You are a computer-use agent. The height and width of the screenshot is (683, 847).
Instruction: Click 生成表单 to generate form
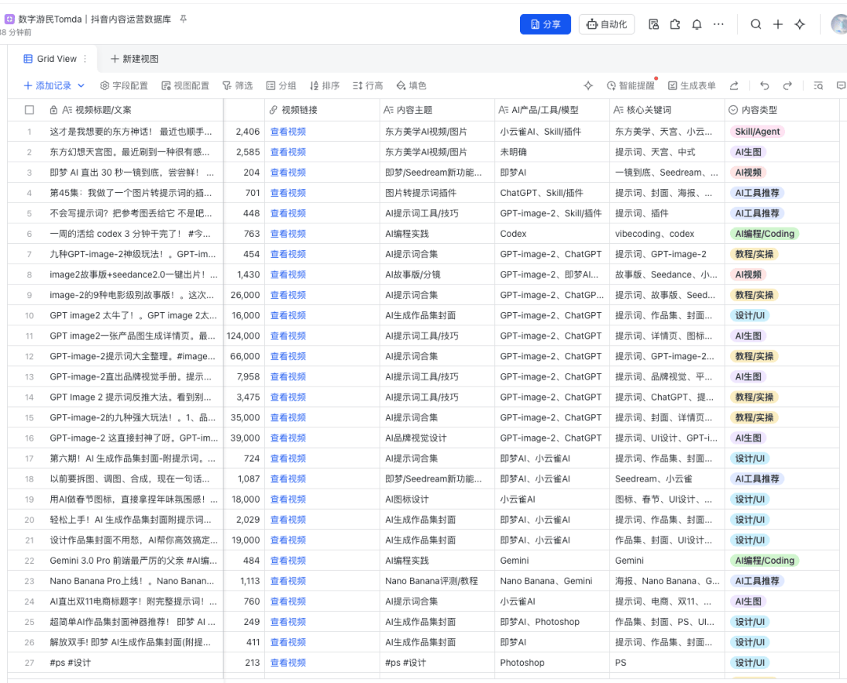(x=692, y=85)
